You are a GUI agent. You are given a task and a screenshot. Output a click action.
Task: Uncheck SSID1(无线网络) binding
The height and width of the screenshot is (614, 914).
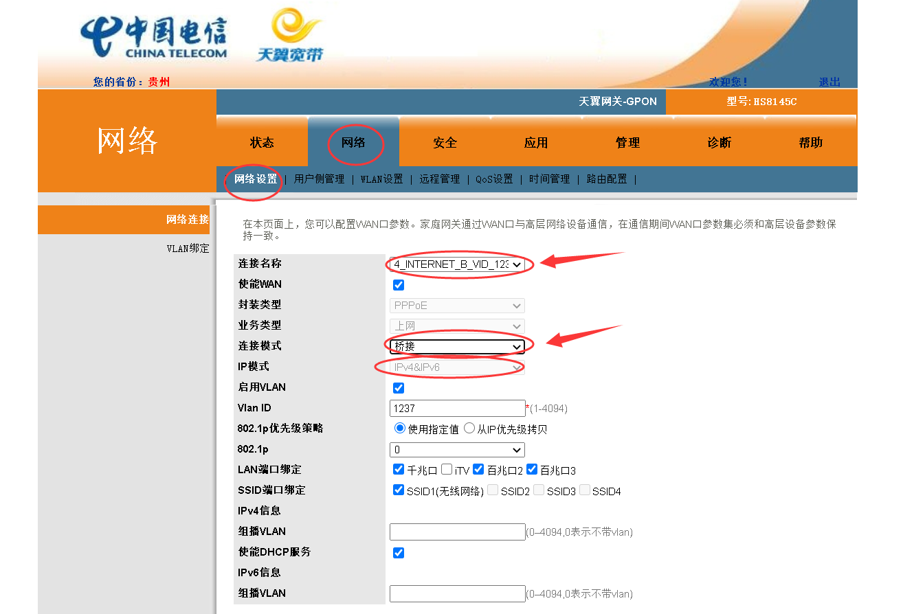point(398,490)
